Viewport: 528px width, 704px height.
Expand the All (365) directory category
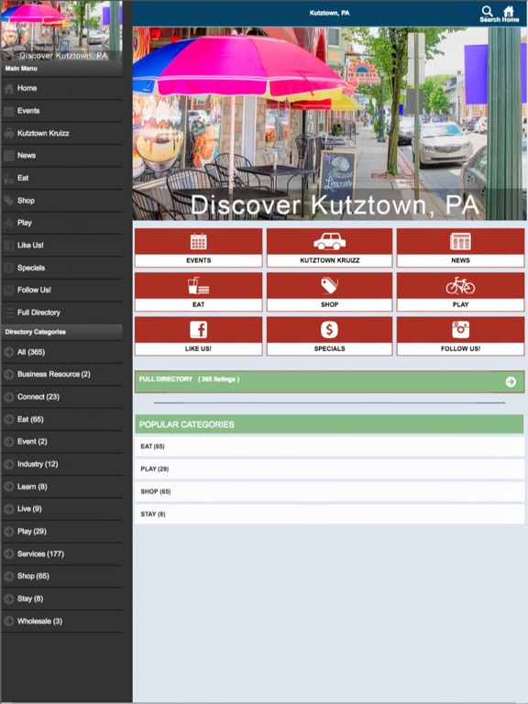61,352
